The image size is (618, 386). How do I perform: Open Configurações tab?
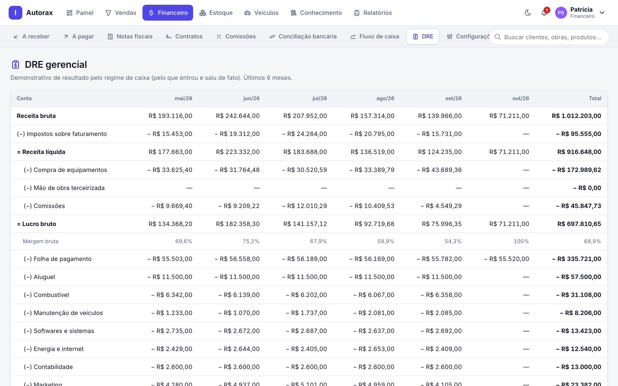[468, 36]
